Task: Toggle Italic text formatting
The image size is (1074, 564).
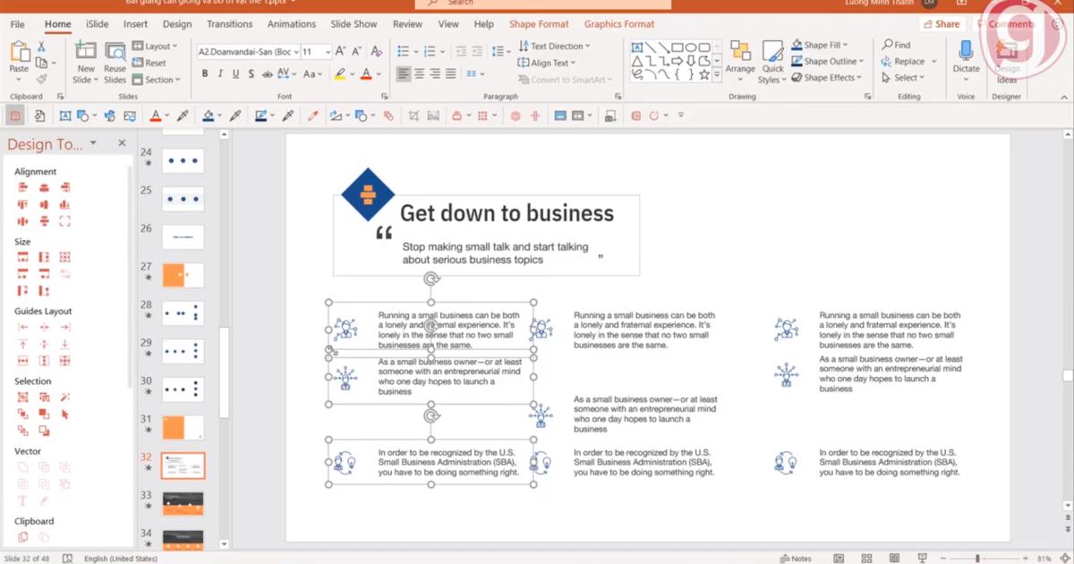Action: 220,74
